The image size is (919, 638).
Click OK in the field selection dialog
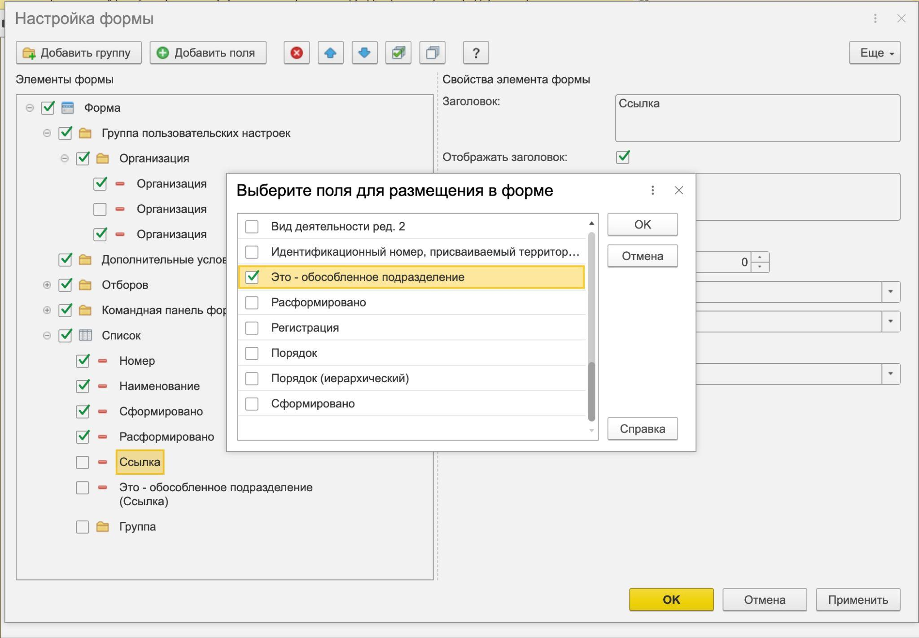tap(643, 224)
